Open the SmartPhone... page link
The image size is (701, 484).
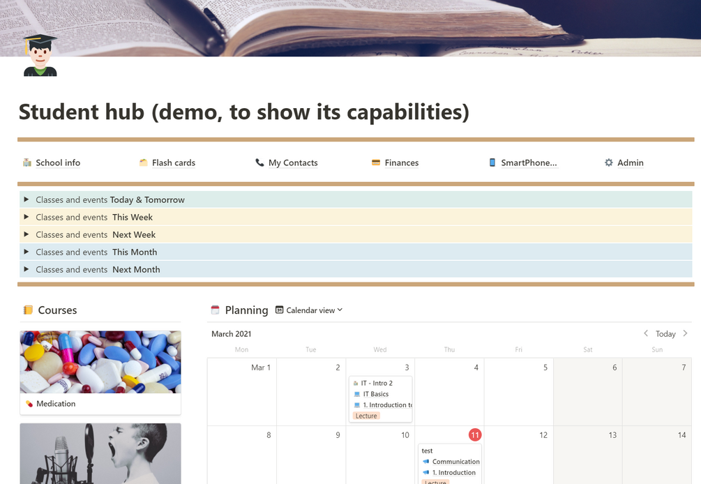tap(529, 162)
